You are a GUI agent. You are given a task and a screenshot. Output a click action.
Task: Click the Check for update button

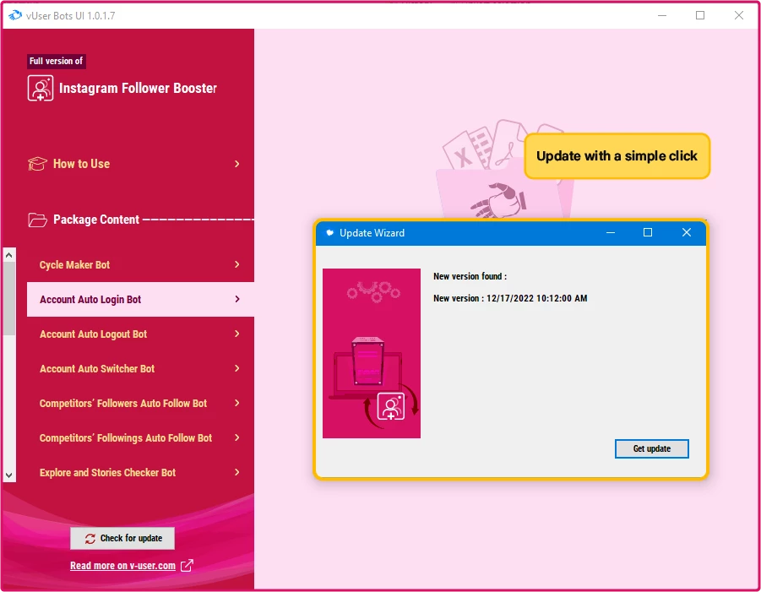(x=122, y=538)
